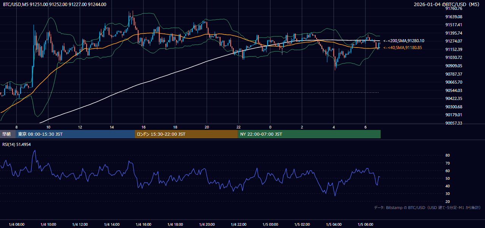Click the 1/4 18:00 time label
This screenshot has height=228, width=485.
tap(175, 224)
